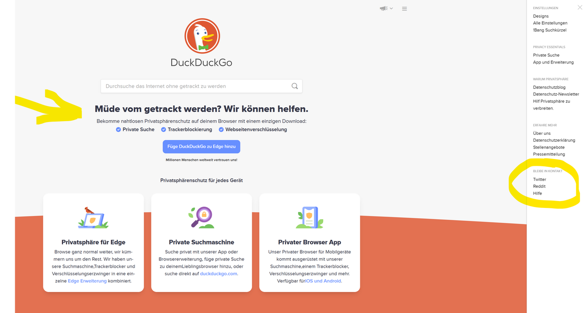Open the 'iOS und Android' link

tap(323, 281)
